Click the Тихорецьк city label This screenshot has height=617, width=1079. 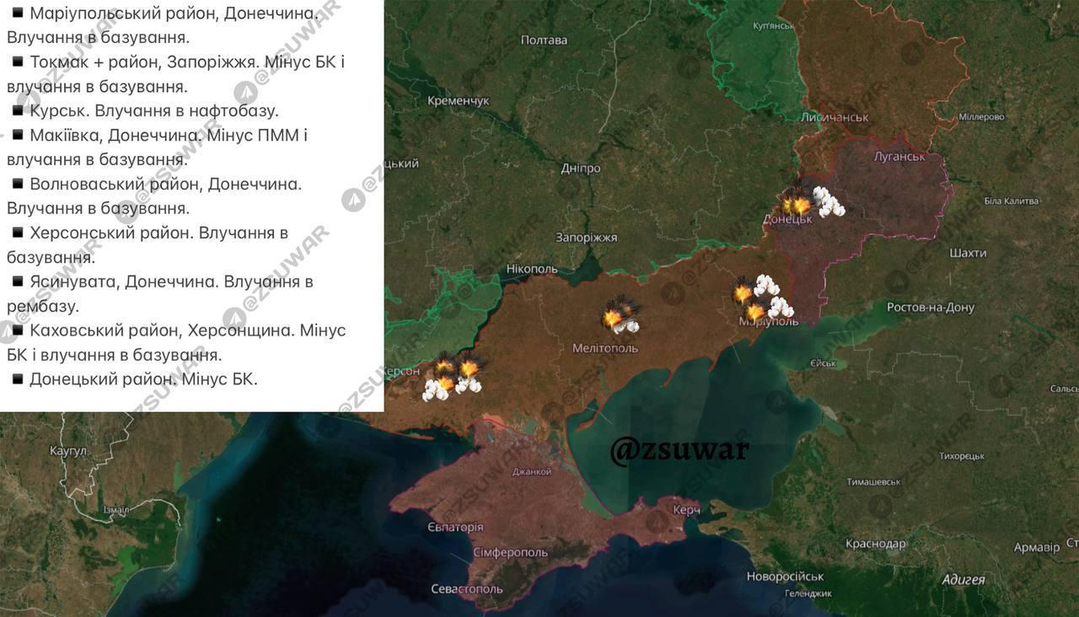pos(962,456)
